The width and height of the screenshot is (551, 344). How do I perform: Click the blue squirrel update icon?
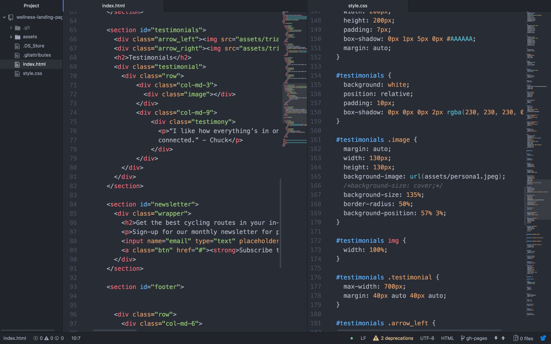click(543, 338)
